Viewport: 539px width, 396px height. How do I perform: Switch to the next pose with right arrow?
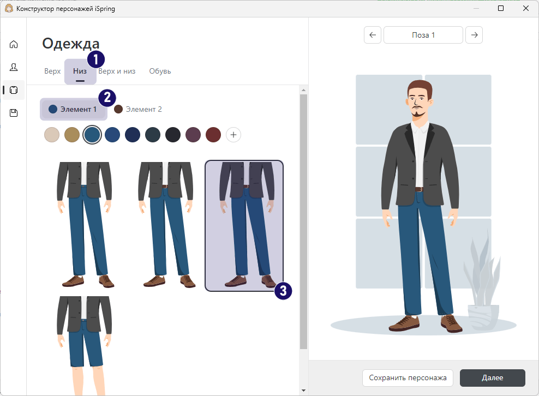474,35
